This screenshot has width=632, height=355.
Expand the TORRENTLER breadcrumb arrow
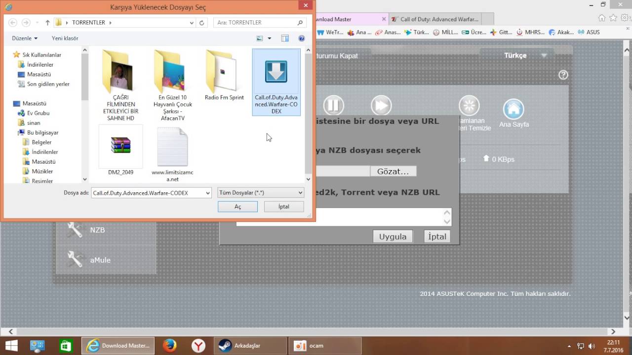(x=110, y=23)
